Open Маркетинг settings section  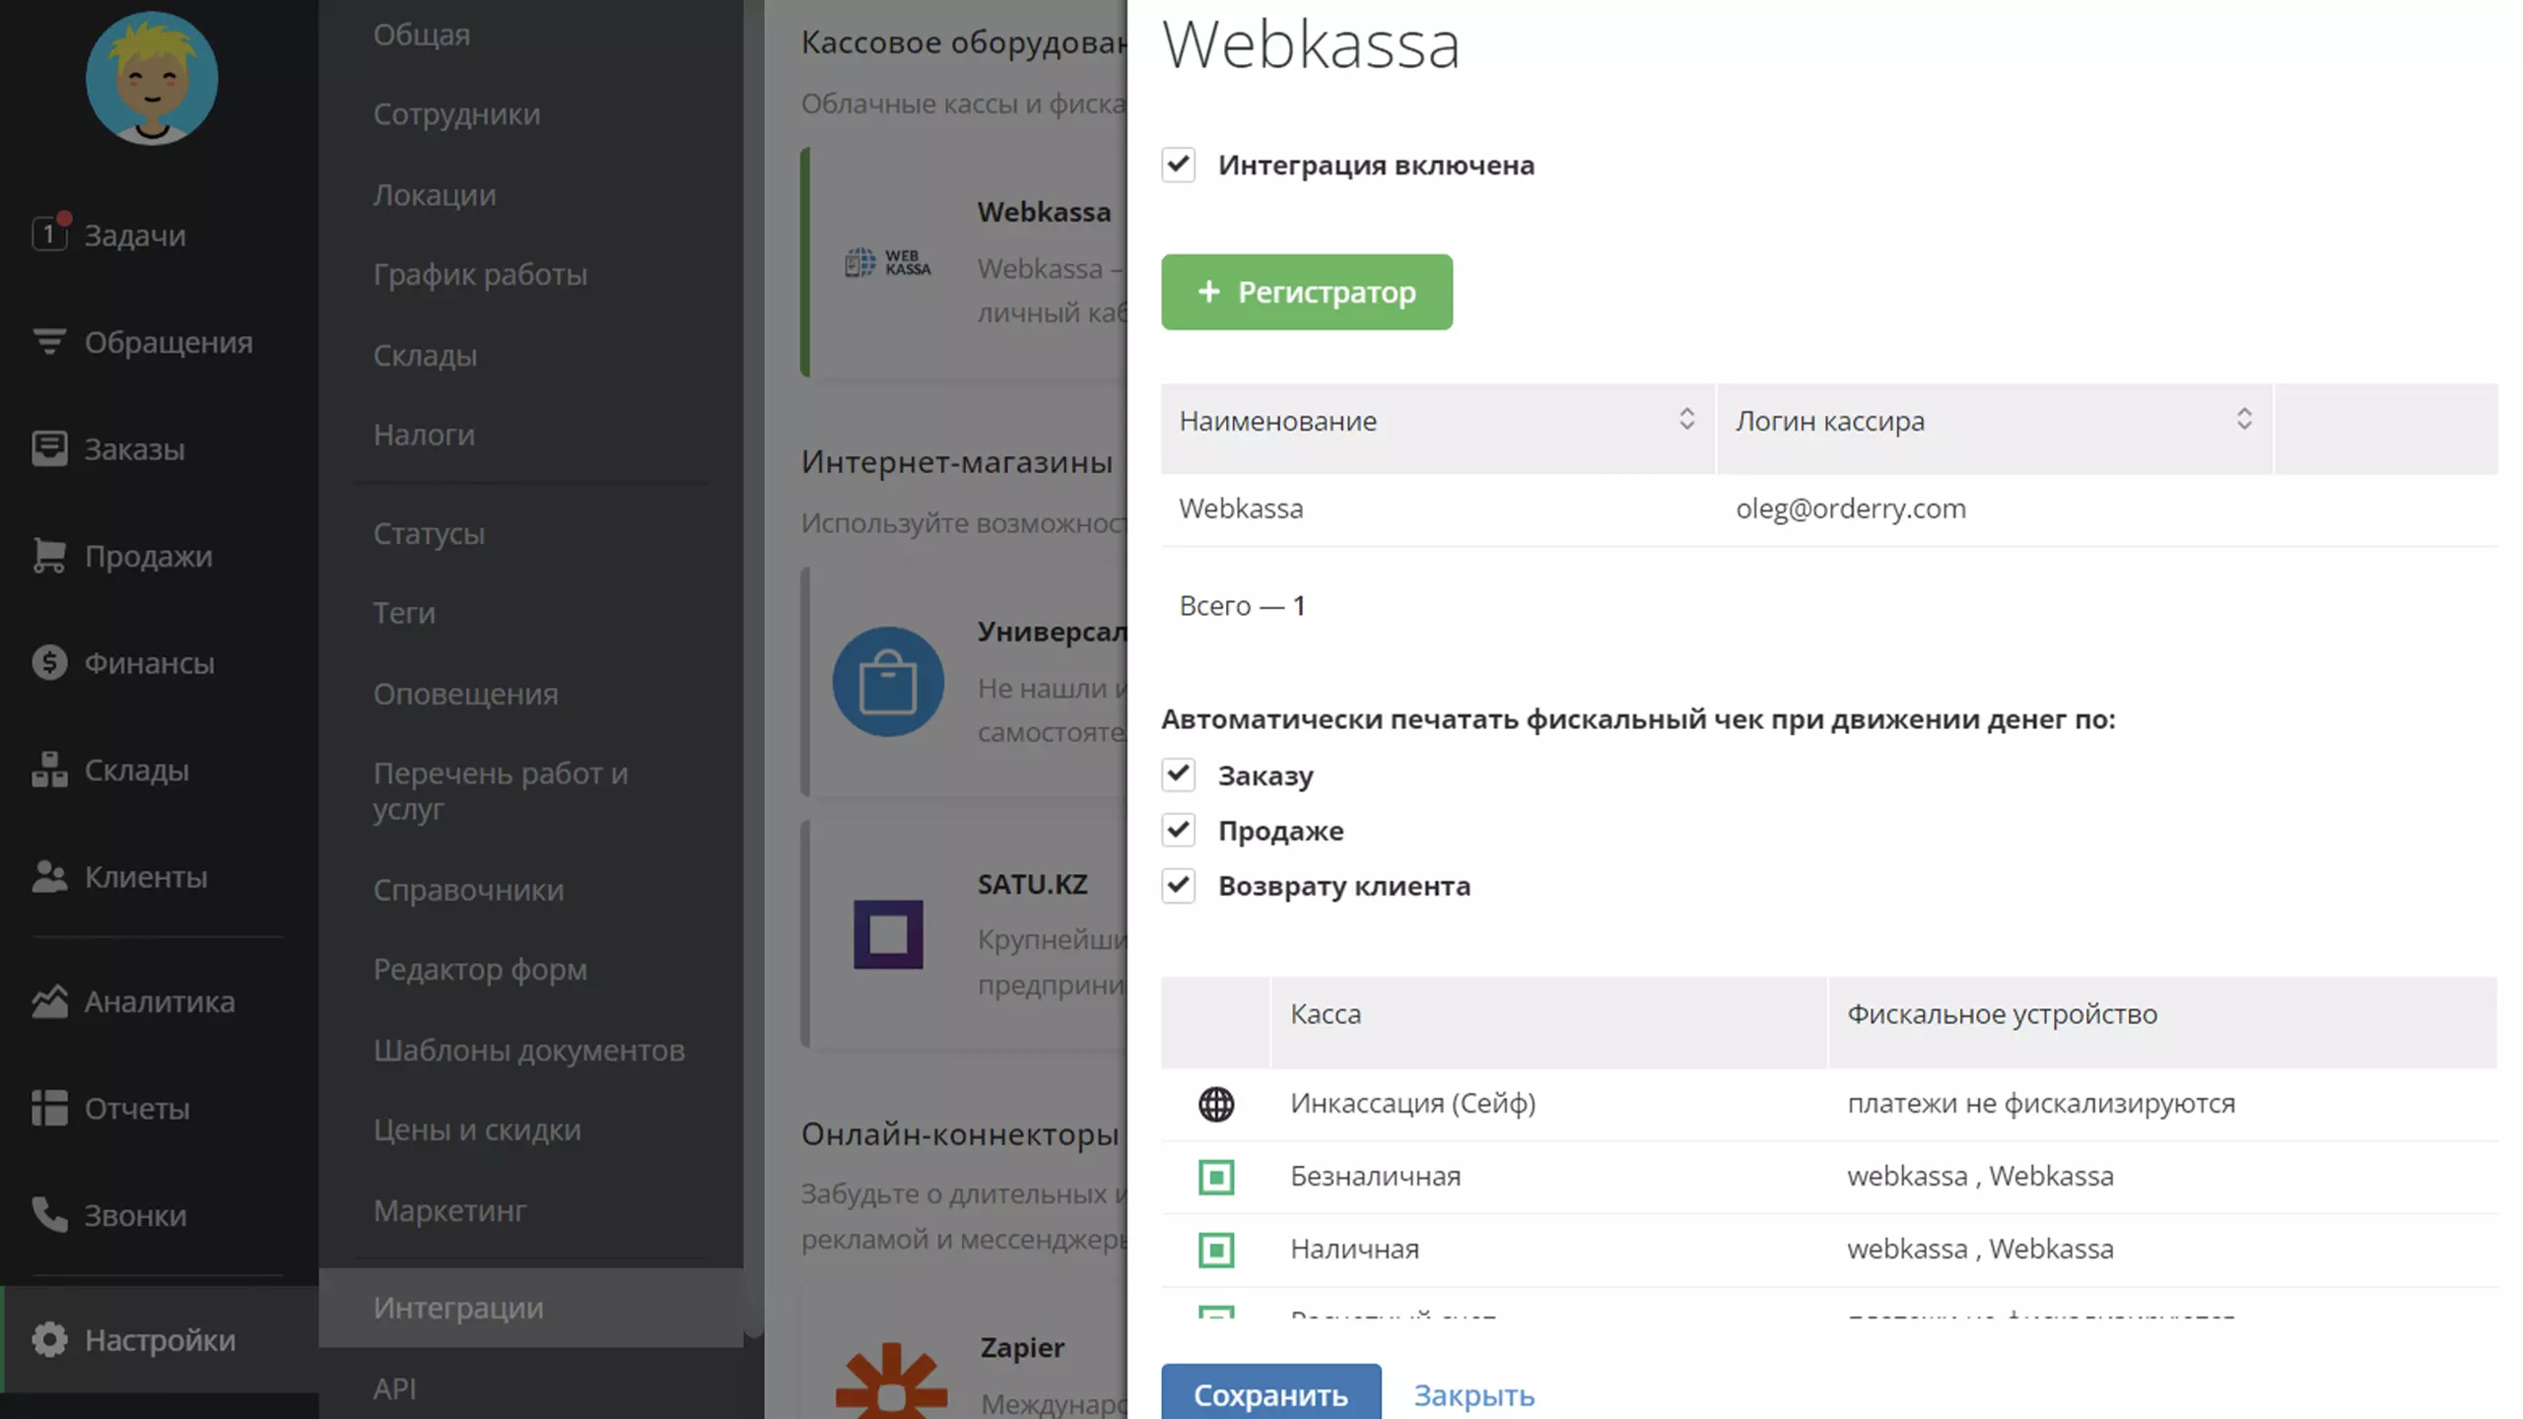[449, 1210]
